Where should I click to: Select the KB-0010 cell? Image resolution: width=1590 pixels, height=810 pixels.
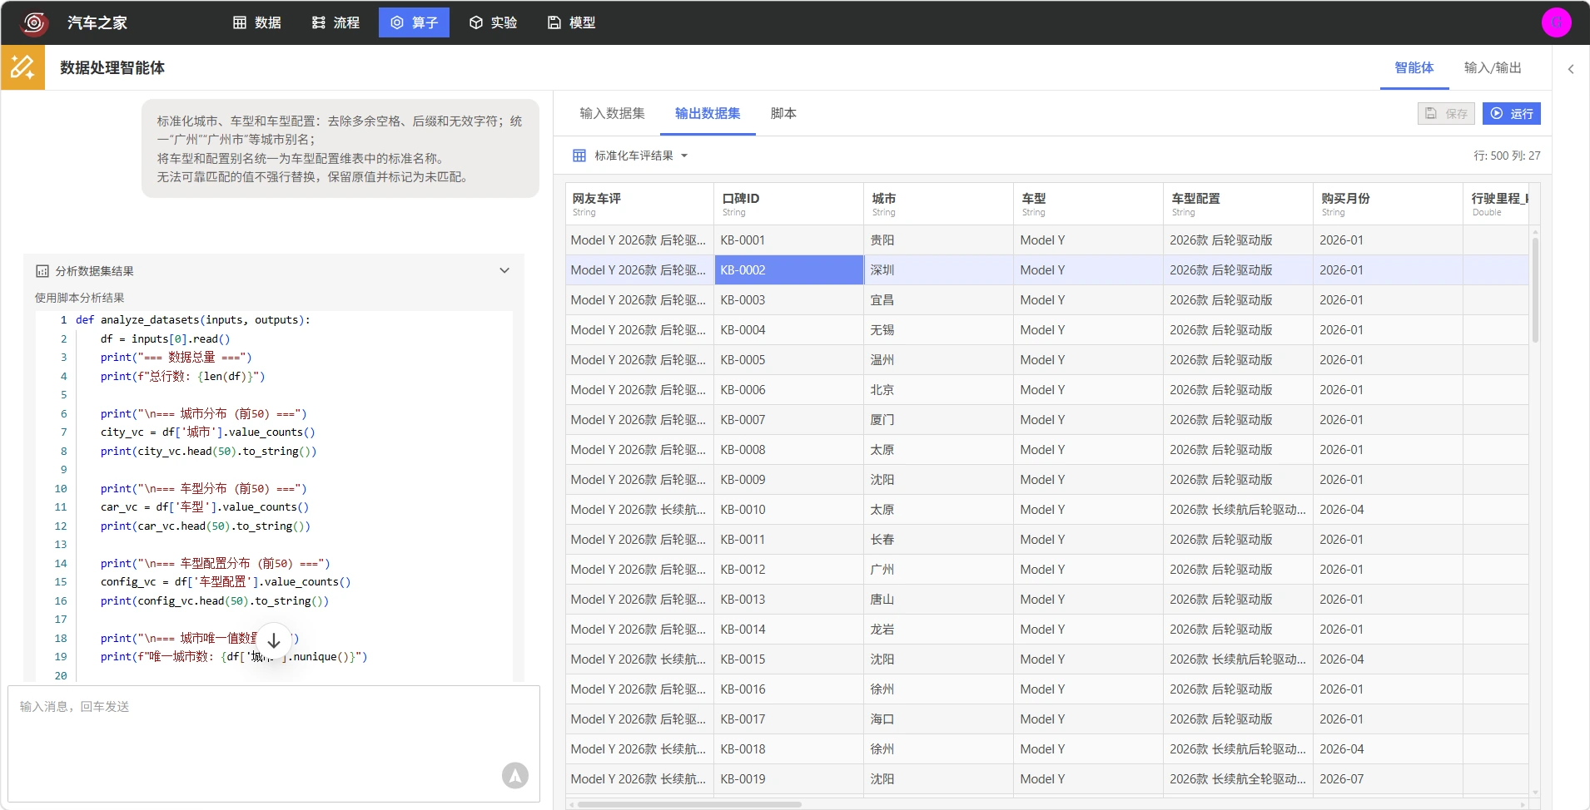point(789,510)
